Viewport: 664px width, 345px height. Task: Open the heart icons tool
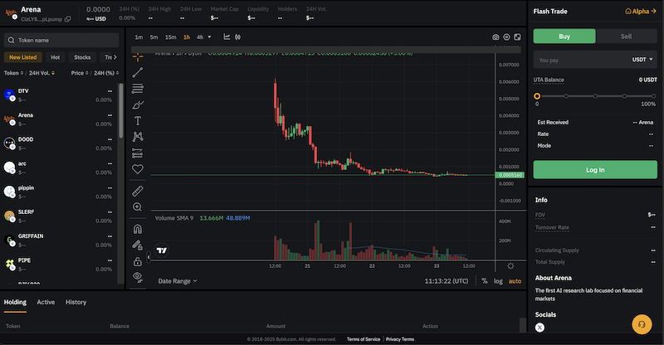pyautogui.click(x=138, y=169)
